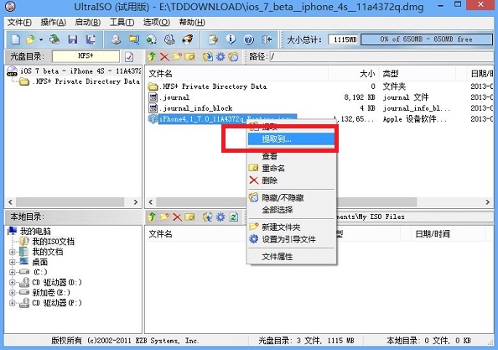Open the 操作(A) menu
The image size is (498, 350).
click(x=54, y=23)
